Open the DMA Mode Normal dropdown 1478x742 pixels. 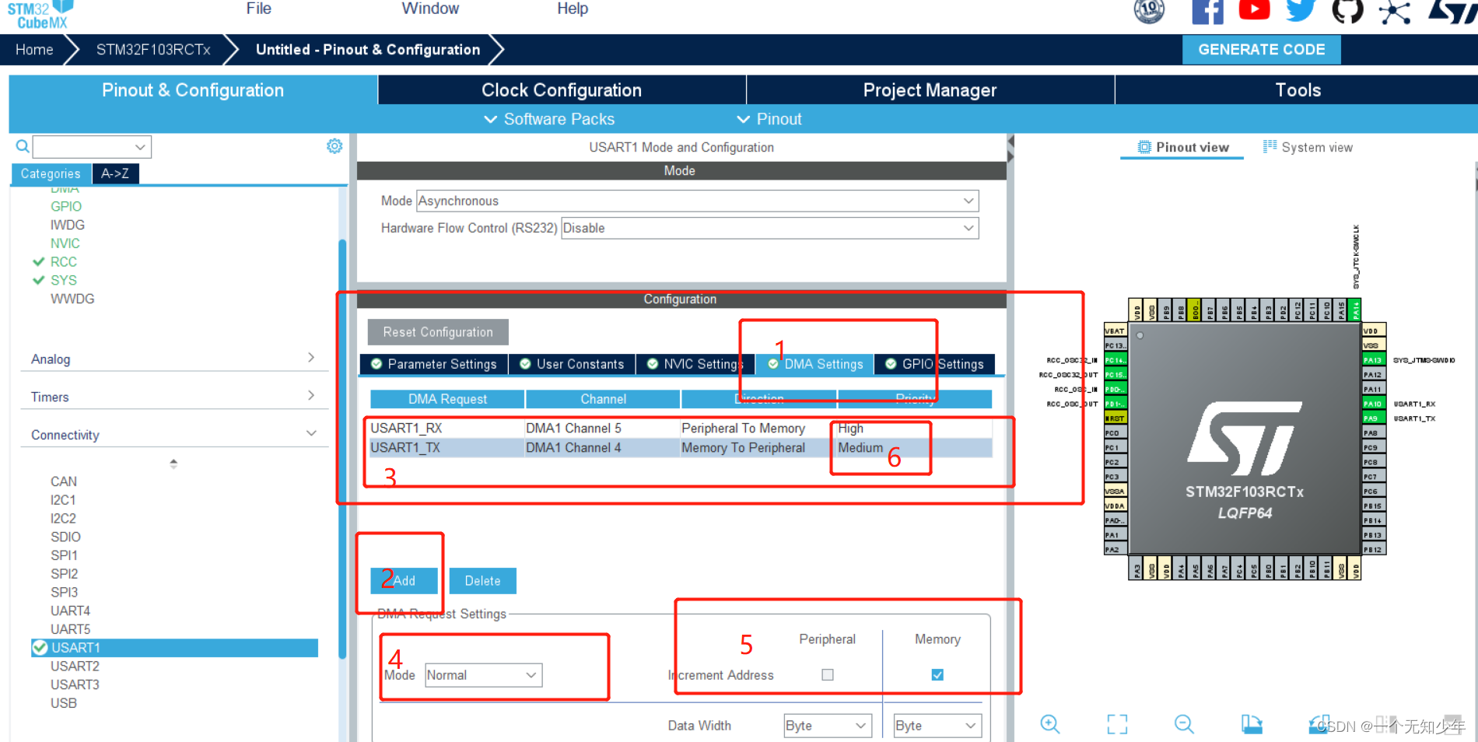coord(483,675)
